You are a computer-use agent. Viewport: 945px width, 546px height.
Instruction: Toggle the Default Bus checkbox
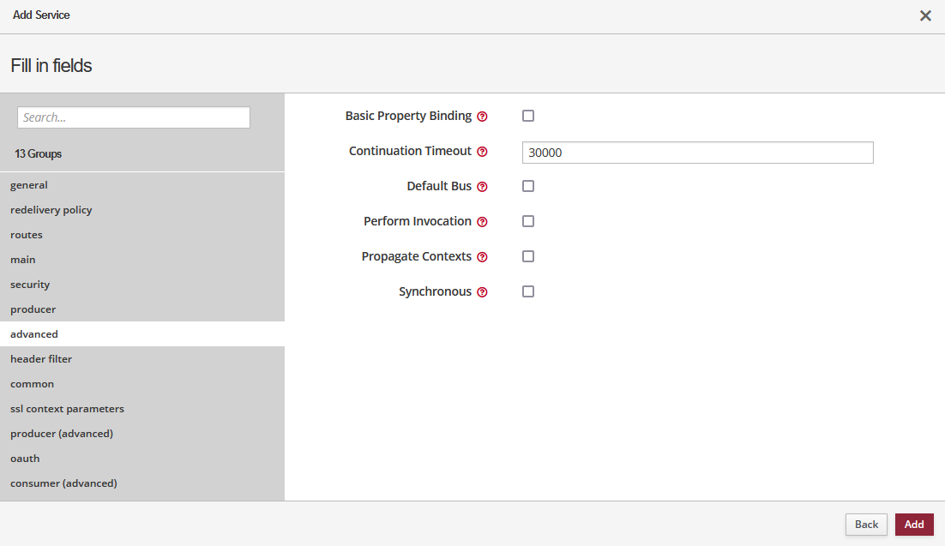[528, 186]
